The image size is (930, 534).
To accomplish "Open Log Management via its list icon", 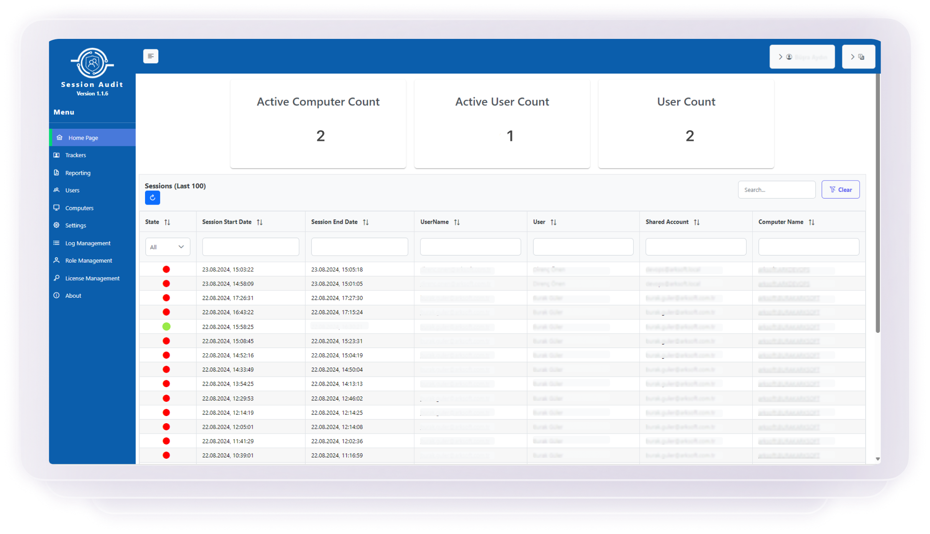I will 57,243.
